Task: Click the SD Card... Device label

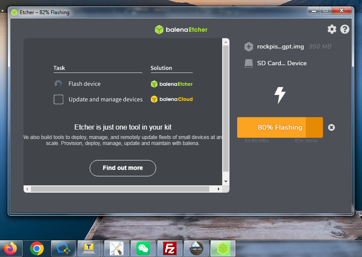Action: pyautogui.click(x=282, y=63)
